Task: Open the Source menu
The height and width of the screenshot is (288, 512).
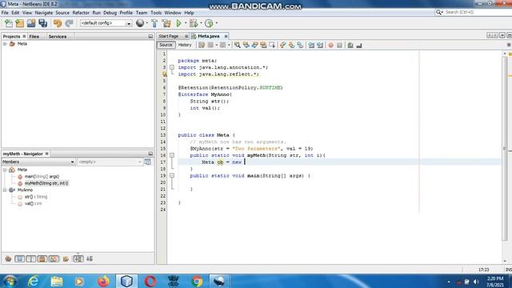Action: [x=62, y=13]
